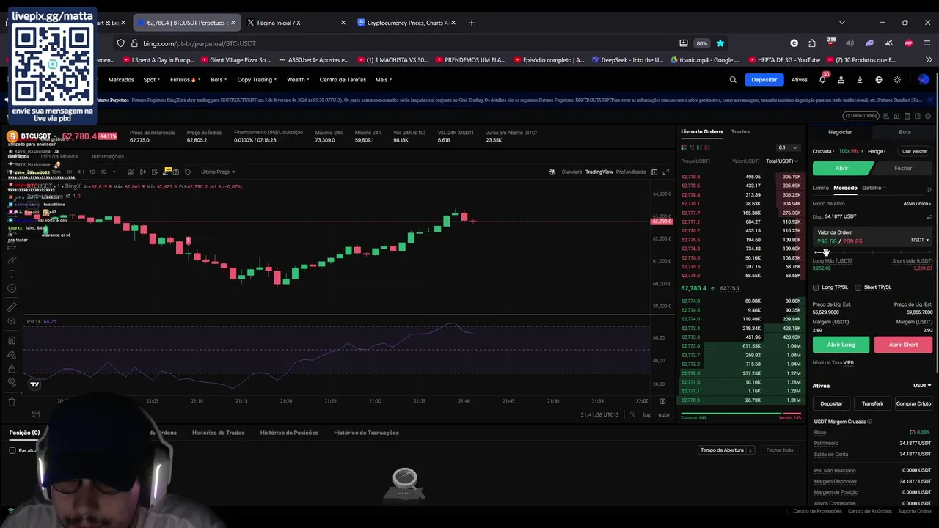Viewport: 939px width, 528px height.
Task: Open the notifications bell icon
Action: point(822,80)
